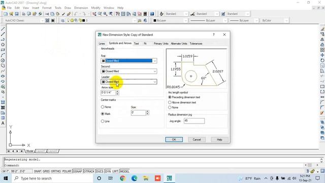The height and width of the screenshot is (183, 325).
Task: Click the Save toolbar icon
Action: click(x=17, y=14)
